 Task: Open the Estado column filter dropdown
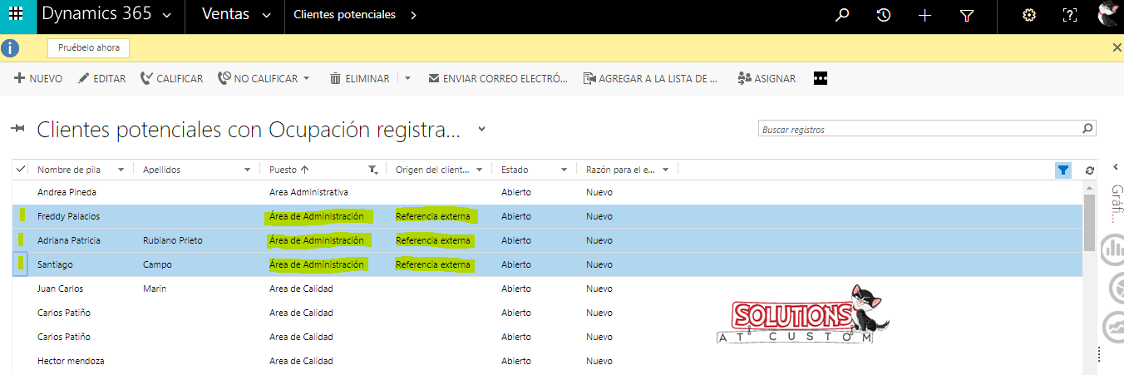564,170
